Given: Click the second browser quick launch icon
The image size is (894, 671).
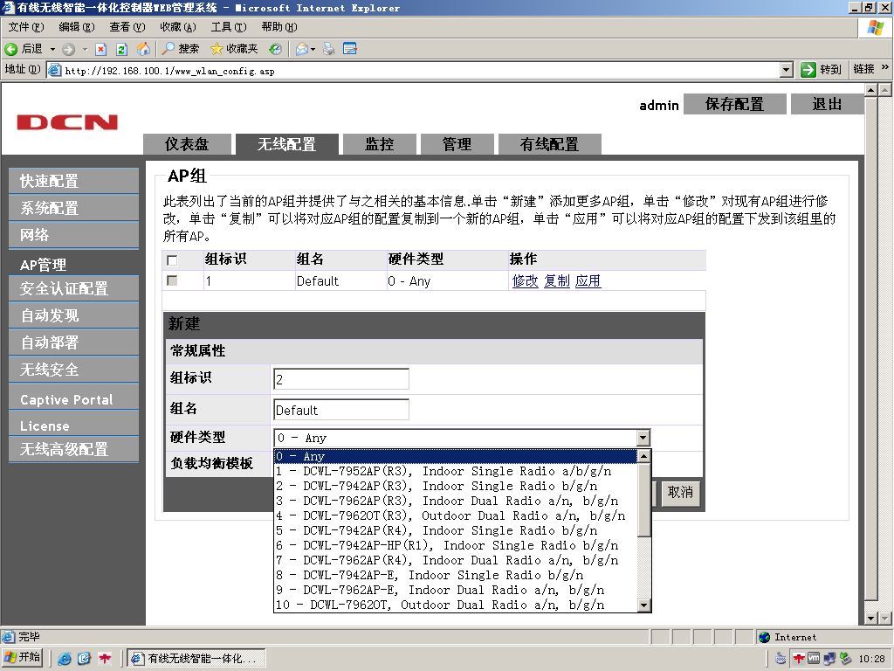Looking at the screenshot, I should click(84, 659).
